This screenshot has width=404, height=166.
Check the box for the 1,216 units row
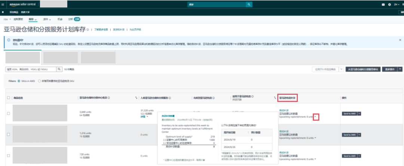[9, 134]
